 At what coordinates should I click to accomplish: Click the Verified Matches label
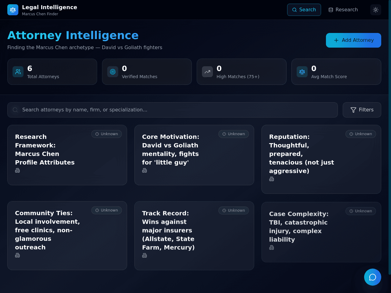(140, 77)
